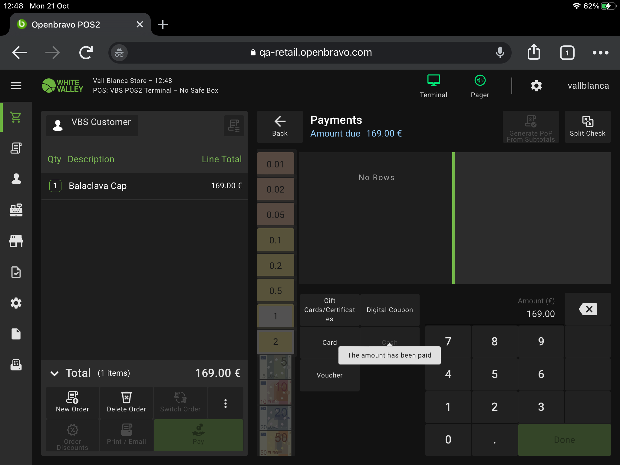This screenshot has width=620, height=465.
Task: Open the store sidebar icon
Action: click(16, 241)
